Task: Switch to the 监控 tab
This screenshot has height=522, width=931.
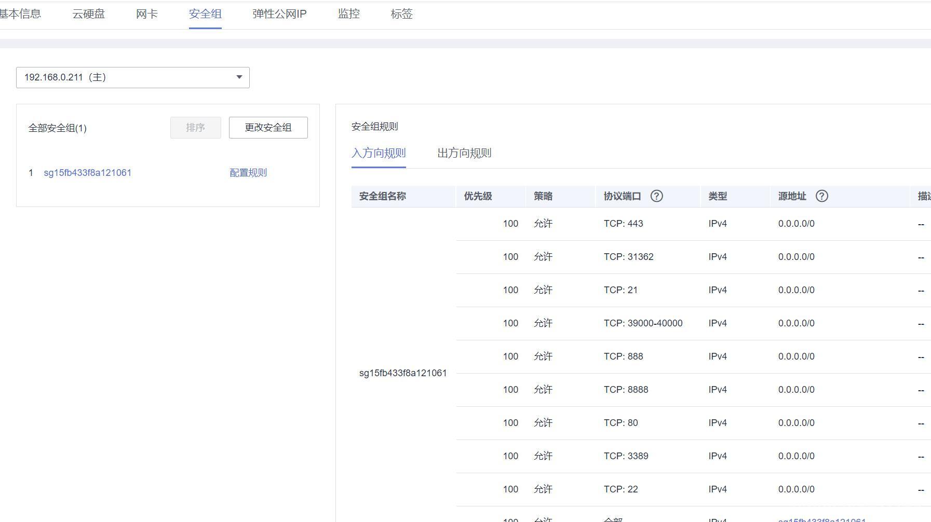Action: (x=348, y=14)
